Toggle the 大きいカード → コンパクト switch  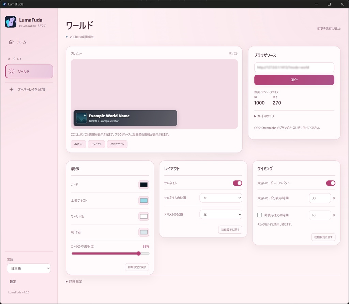tap(331, 183)
